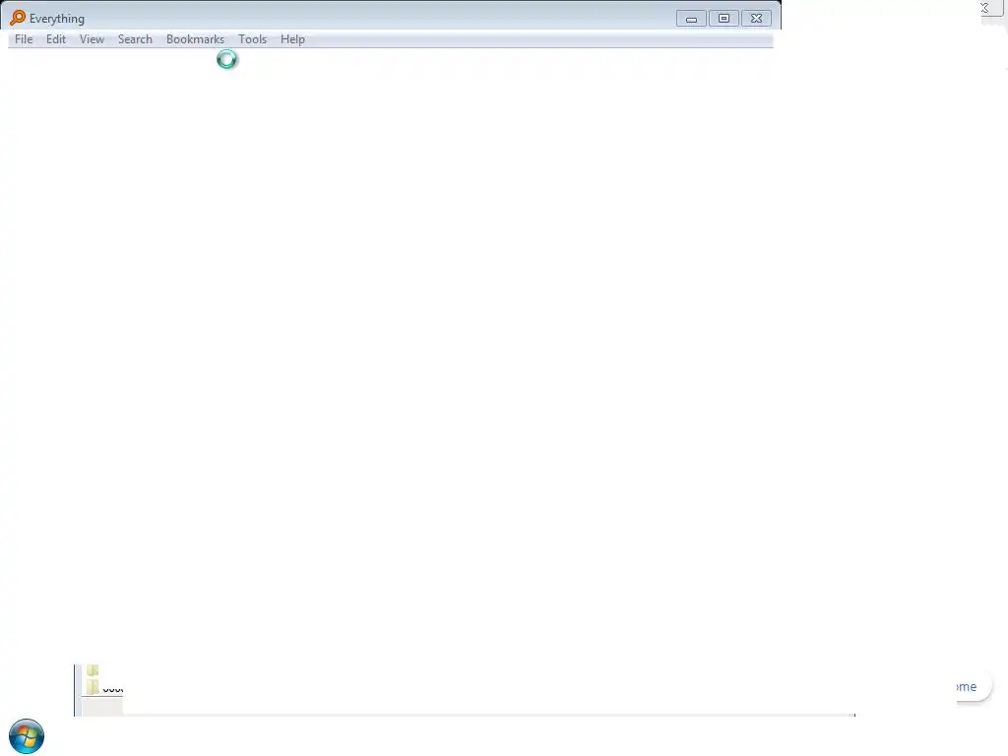Open the Windows Start orb

pyautogui.click(x=27, y=736)
